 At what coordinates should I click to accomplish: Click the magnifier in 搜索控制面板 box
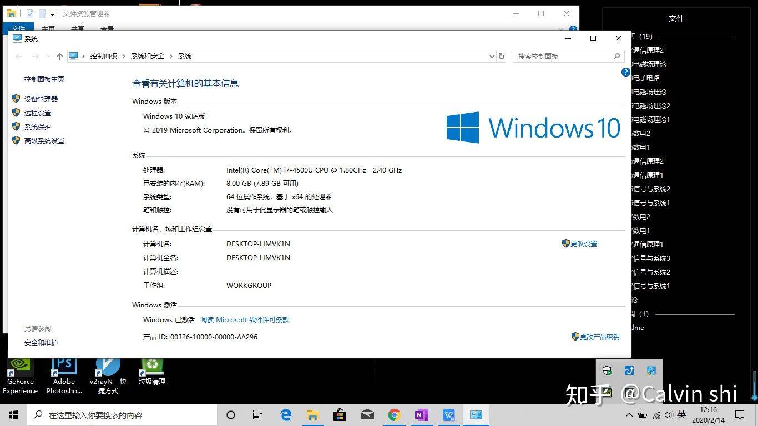tap(616, 56)
